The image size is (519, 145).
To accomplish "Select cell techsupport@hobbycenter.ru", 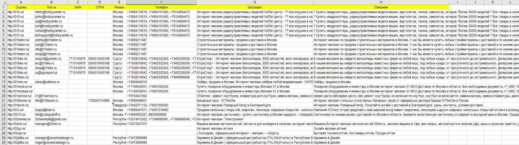I will click(x=51, y=35).
